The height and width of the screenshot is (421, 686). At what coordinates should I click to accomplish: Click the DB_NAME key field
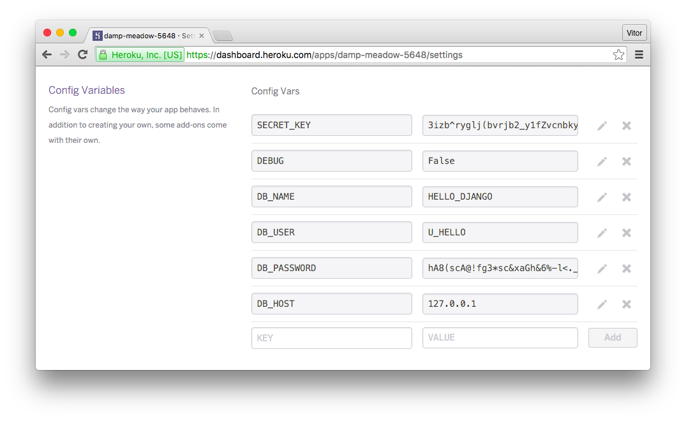[332, 196]
